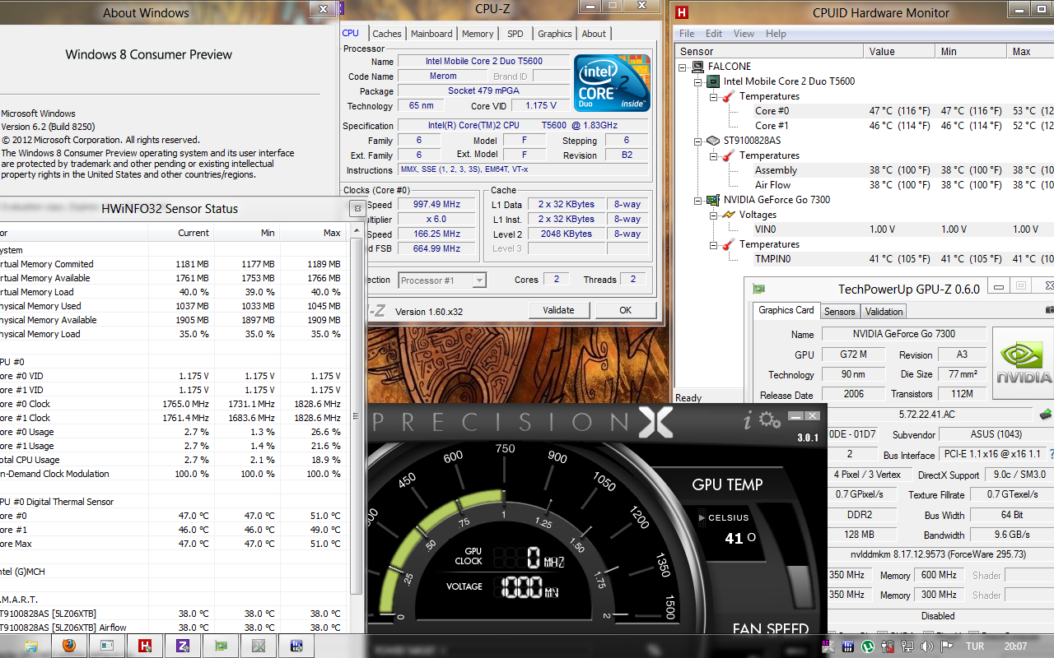This screenshot has width=1054, height=658.
Task: Click GPU-Z bus interface question mark
Action: click(1051, 454)
